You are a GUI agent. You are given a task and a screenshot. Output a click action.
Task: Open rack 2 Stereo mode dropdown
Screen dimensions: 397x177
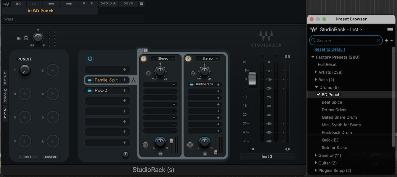coord(207,58)
